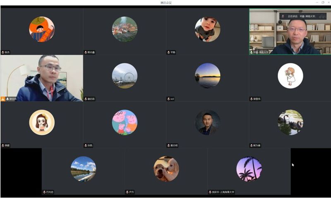The width and height of the screenshot is (331, 198).
Task: Click the mic icon under the Ferris wheel tile
Action: pos(85,99)
